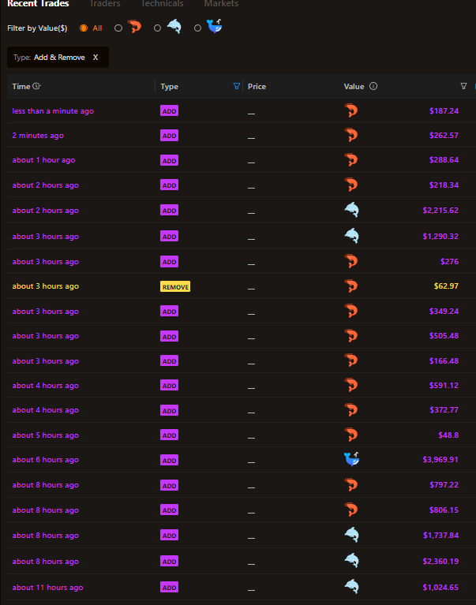
Task: Click the $187.24 value
Action: (x=444, y=111)
